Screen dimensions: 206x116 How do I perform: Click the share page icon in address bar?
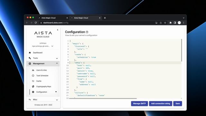click(161, 23)
